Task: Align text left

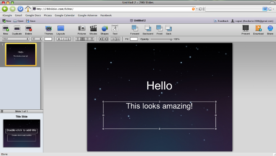Action: [x=77, y=39]
